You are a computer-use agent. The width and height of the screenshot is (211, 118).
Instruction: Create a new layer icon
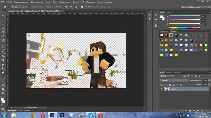[x=202, y=111]
